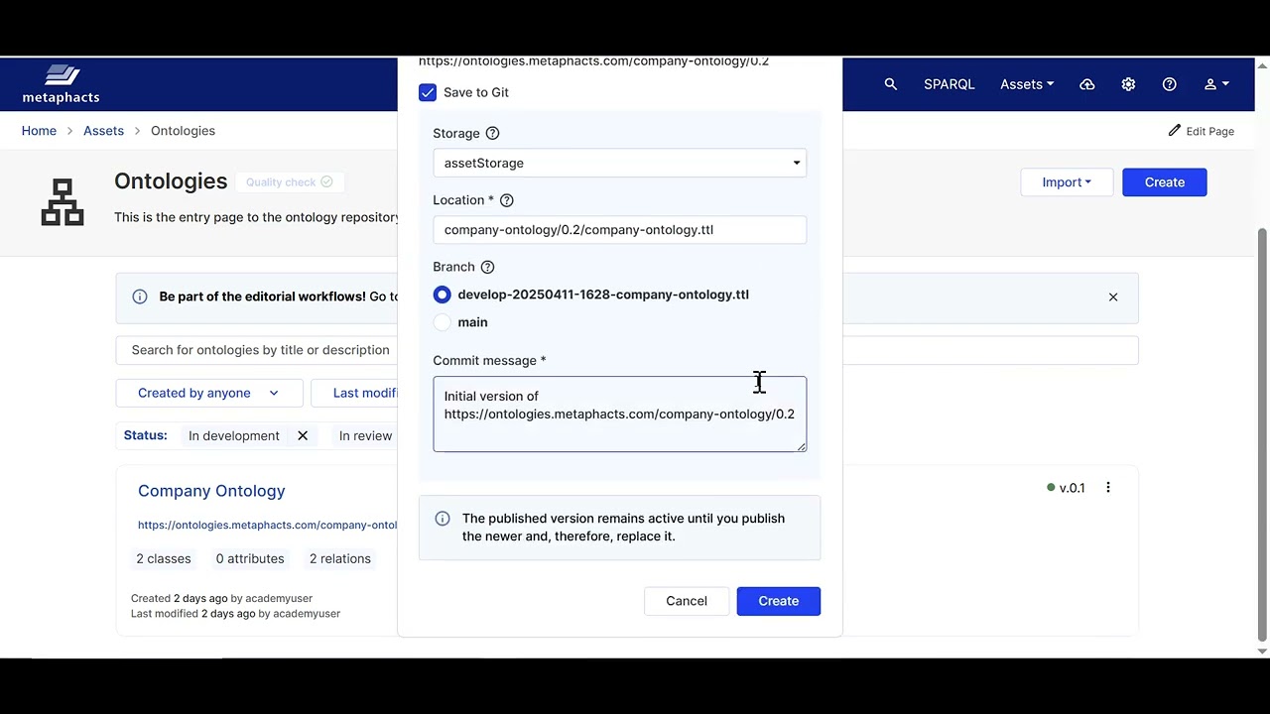
Task: Go to Assets breadcrumb
Action: [103, 131]
